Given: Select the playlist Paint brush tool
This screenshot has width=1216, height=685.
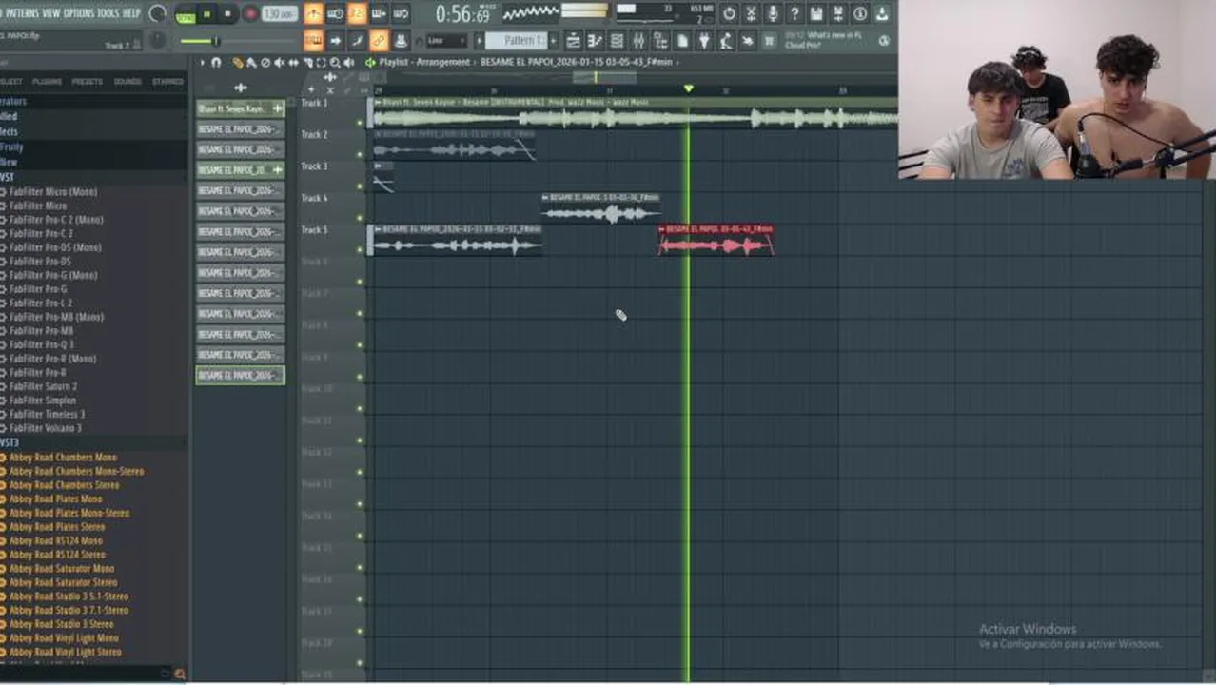Looking at the screenshot, I should click(x=251, y=62).
